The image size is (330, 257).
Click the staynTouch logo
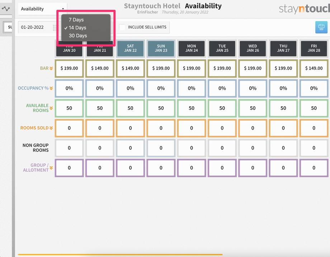click(304, 9)
